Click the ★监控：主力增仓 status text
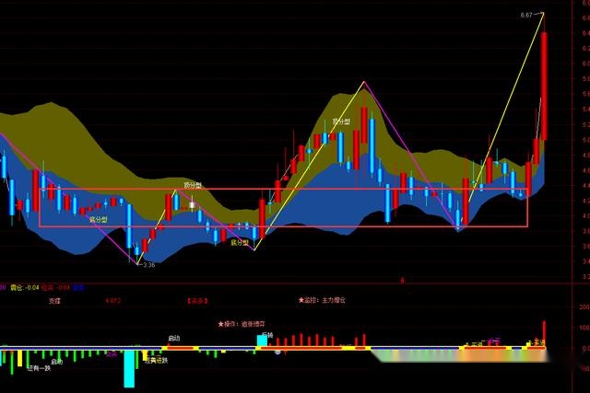Image resolution: width=590 pixels, height=393 pixels. click(322, 300)
